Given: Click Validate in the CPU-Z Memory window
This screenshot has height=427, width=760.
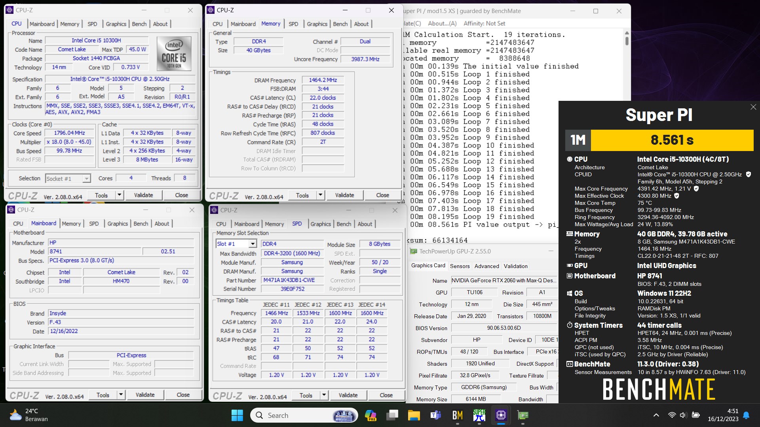Looking at the screenshot, I should 344,195.
